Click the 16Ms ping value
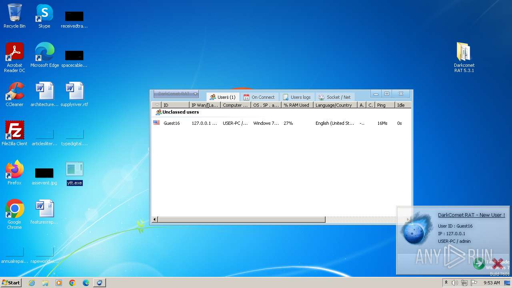Image resolution: width=512 pixels, height=288 pixels. coord(382,123)
